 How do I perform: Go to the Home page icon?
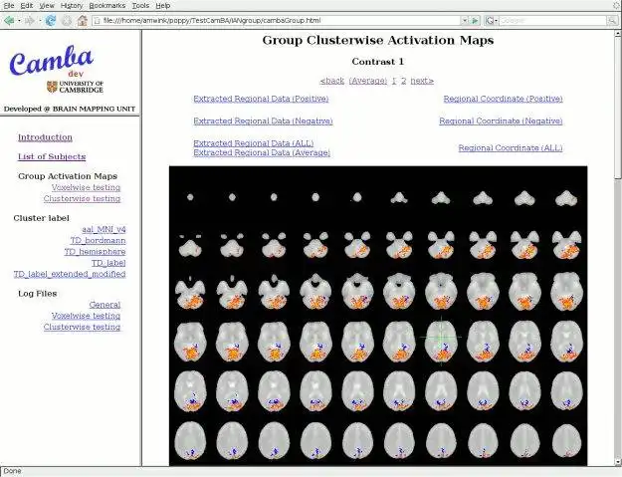[83, 20]
